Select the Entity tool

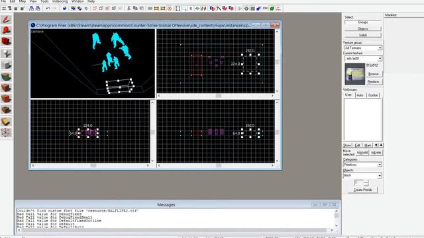(x=6, y=54)
